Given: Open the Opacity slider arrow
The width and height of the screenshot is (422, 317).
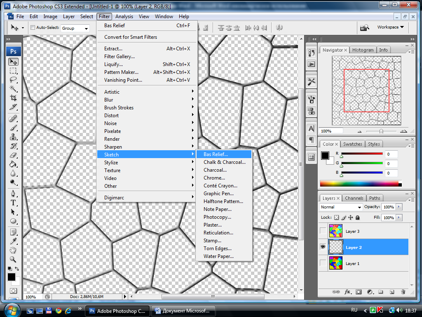Looking at the screenshot, I should tap(399, 207).
